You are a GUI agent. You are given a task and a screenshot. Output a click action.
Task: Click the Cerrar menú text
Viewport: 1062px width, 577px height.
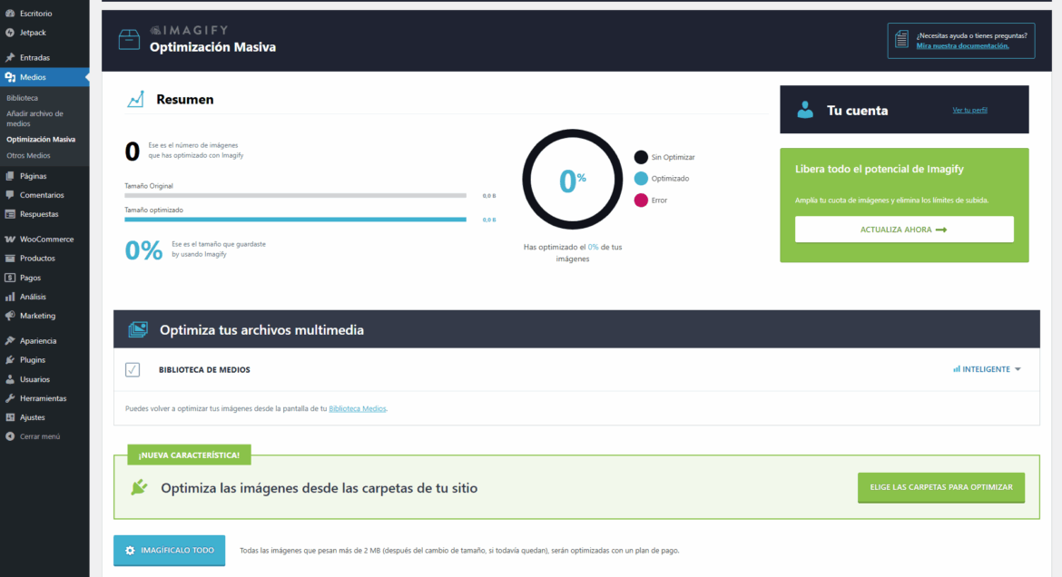click(40, 436)
